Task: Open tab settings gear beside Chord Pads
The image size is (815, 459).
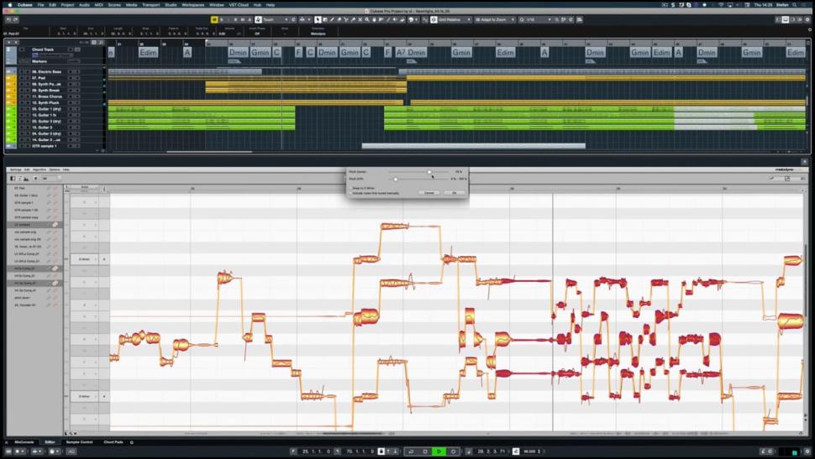Action: 132,442
